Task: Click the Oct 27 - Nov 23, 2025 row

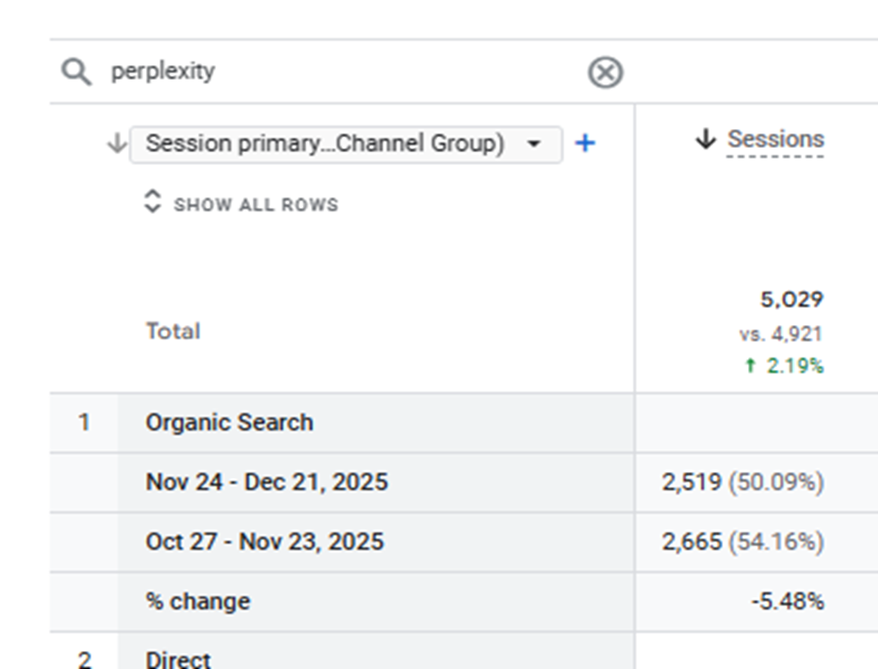Action: [x=264, y=542]
